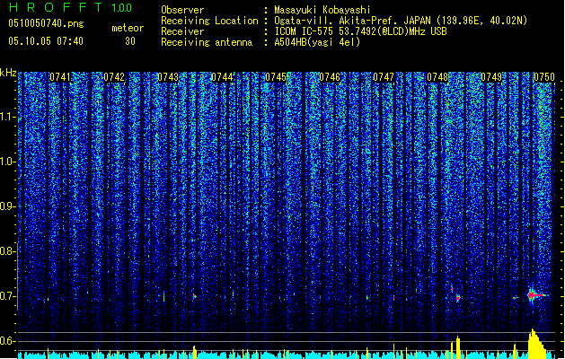Click antenna value A504HB(yagi 4el)
This screenshot has width=565, height=359.
pos(317,42)
